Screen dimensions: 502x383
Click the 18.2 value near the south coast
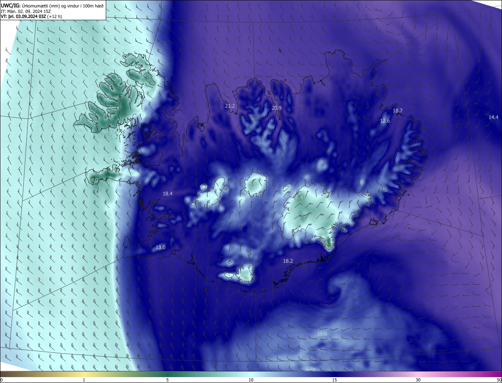(288, 261)
